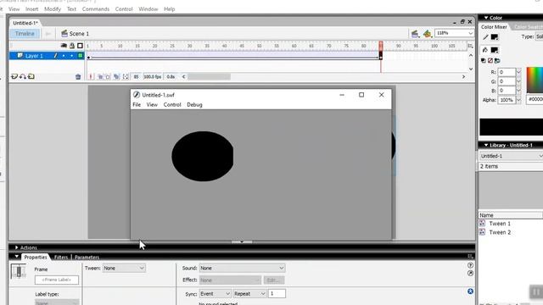Click the Black and White icon

click(484, 60)
